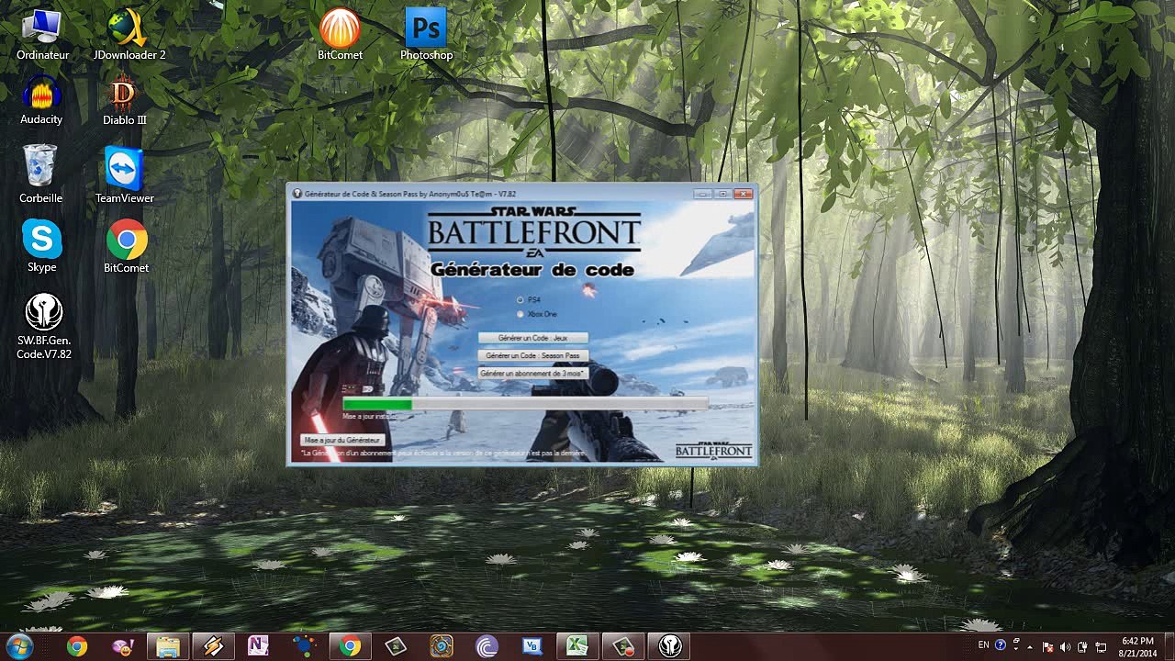
Task: Select the Photoshop desktop icon
Action: (426, 36)
